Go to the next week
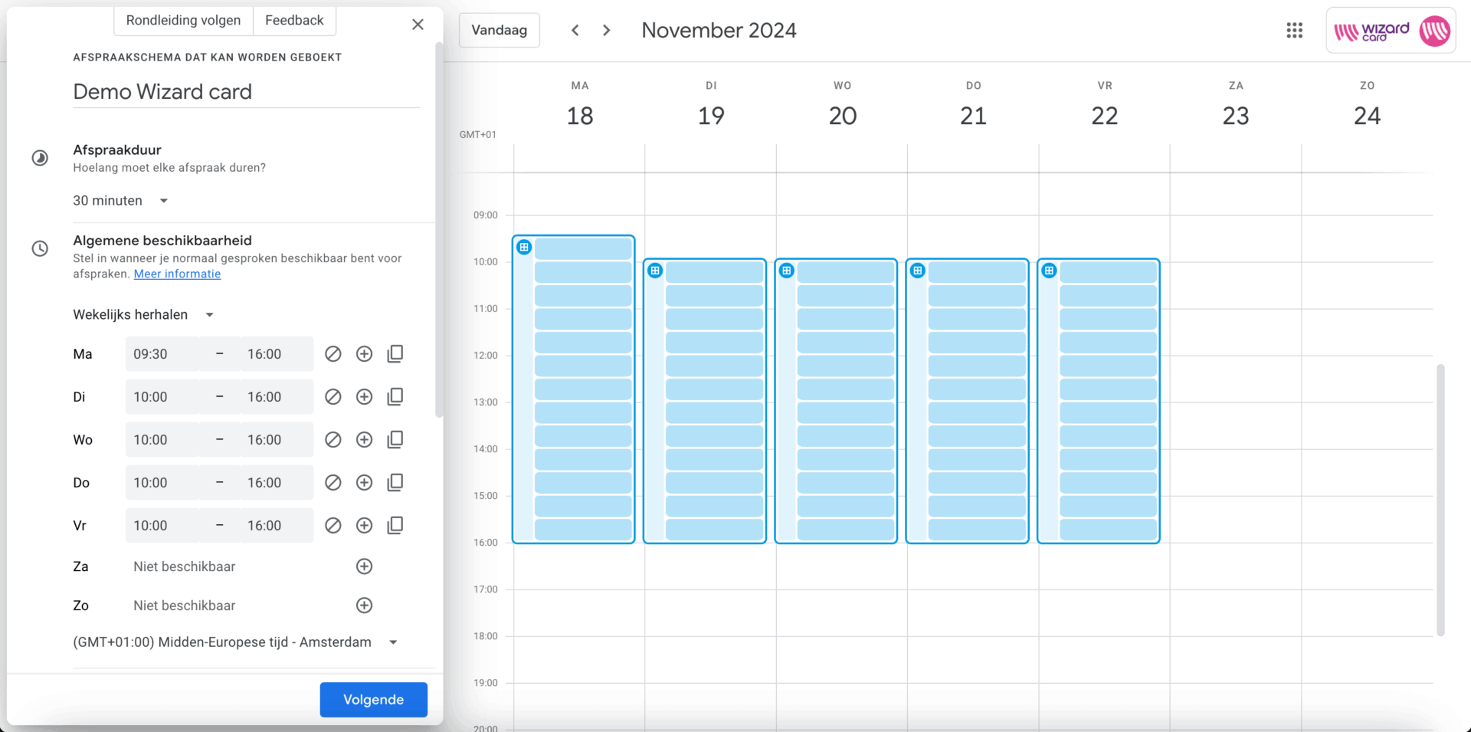Screen dimensions: 1471x732 607,31
